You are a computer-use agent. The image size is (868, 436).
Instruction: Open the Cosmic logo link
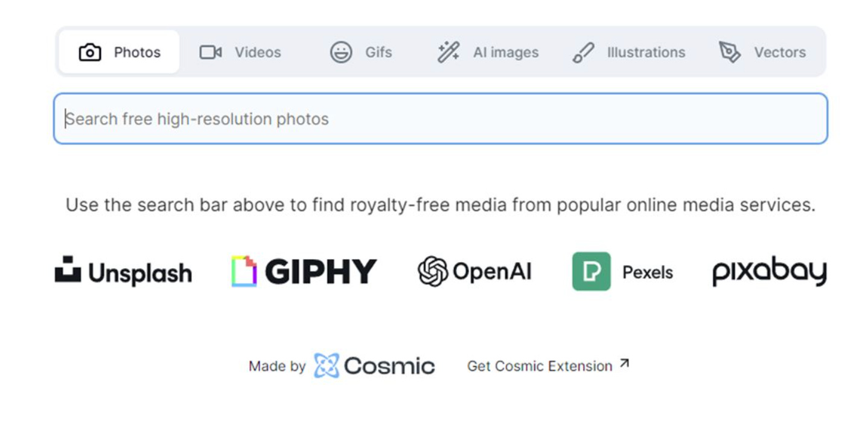click(x=374, y=366)
